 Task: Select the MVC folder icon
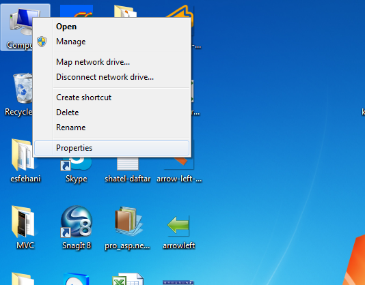pos(23,222)
